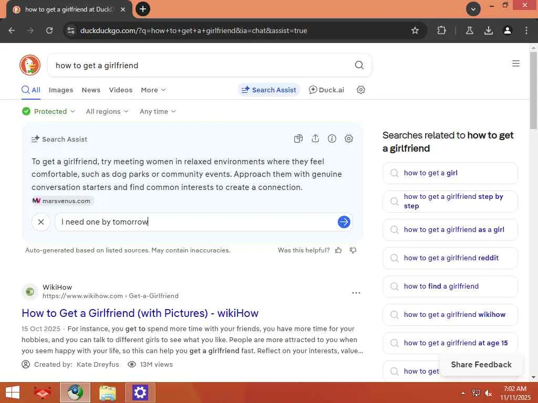This screenshot has height=403, width=538.
Task: Close the DuckDuckGo browser tab
Action: coord(123,9)
